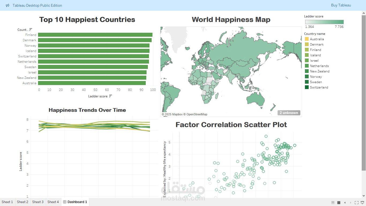Click the Denmark legend color swatch
This screenshot has height=206, width=366.
[307, 44]
